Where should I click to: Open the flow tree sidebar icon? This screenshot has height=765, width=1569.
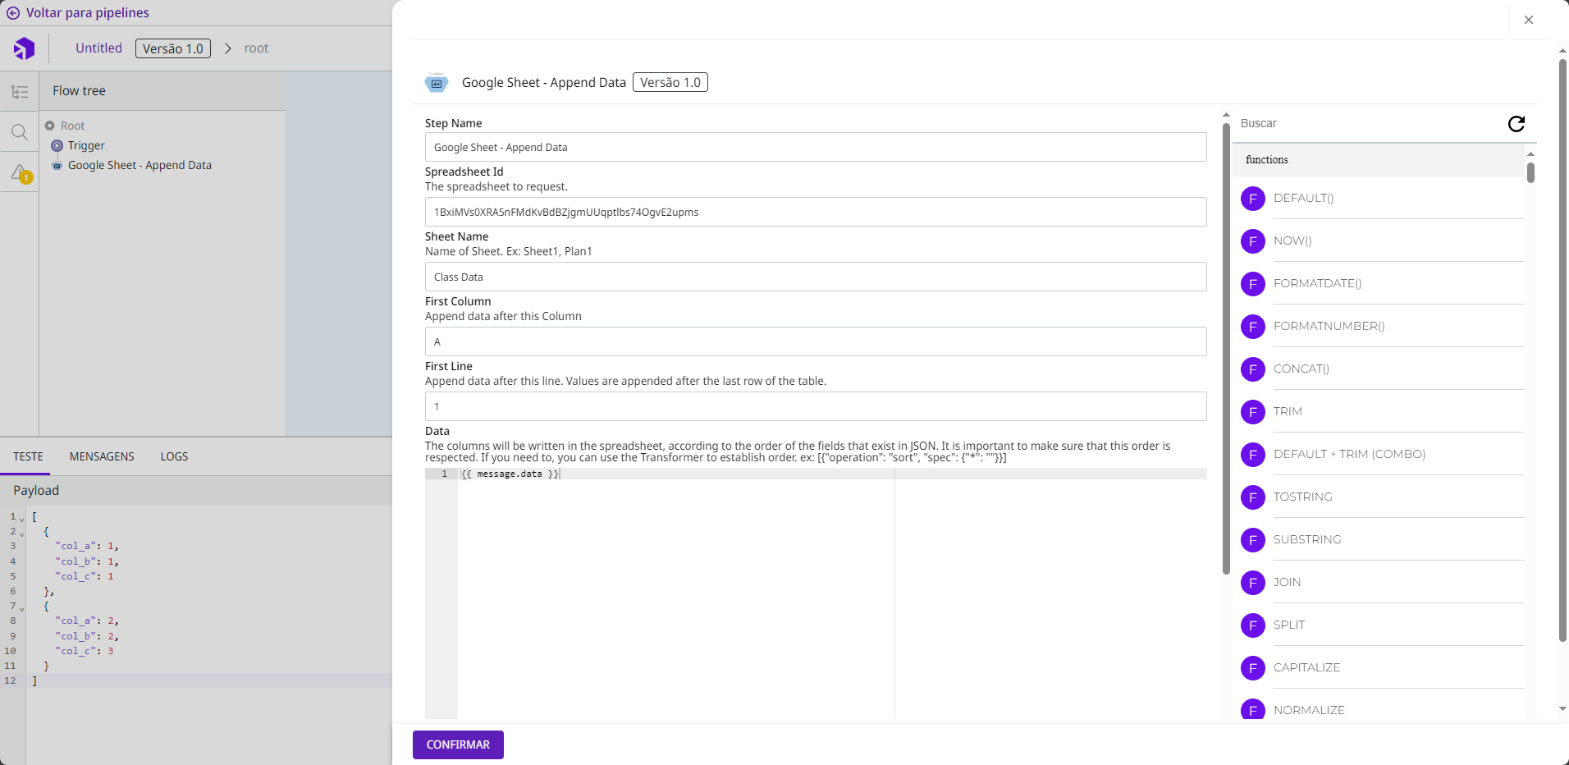click(20, 92)
